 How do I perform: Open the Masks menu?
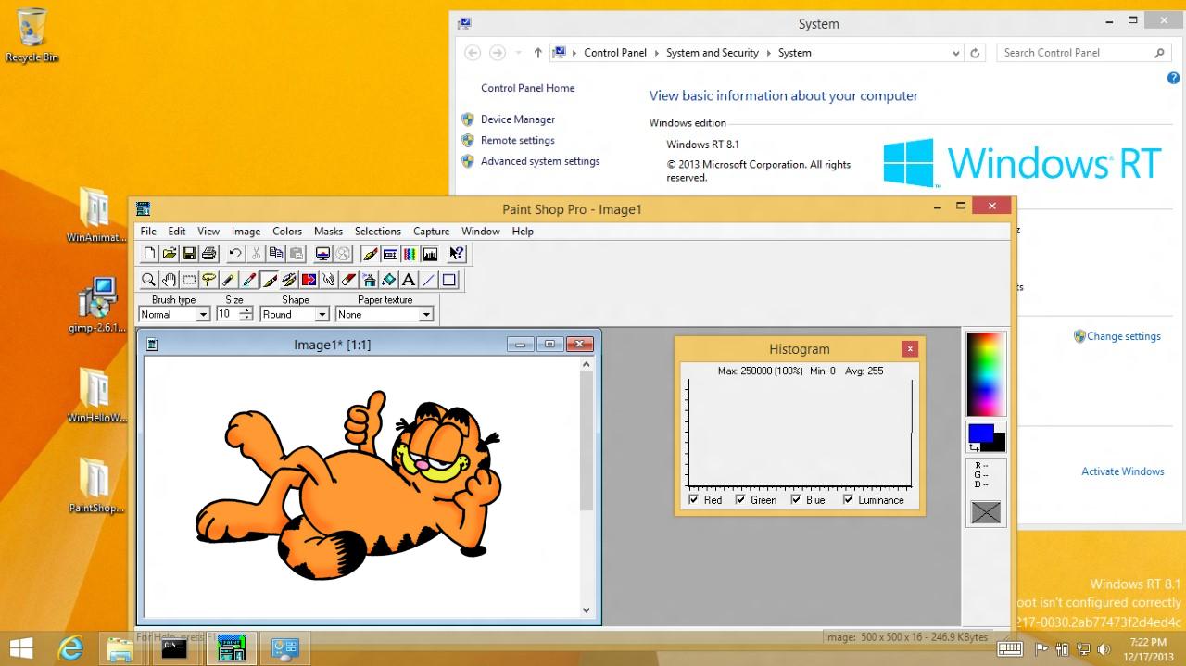point(328,232)
